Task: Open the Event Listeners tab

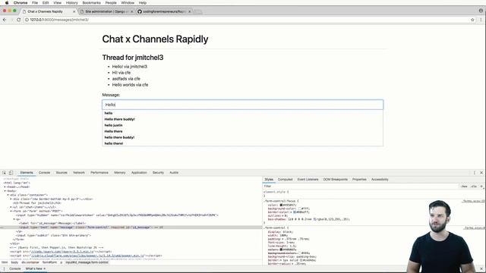Action: (308, 180)
